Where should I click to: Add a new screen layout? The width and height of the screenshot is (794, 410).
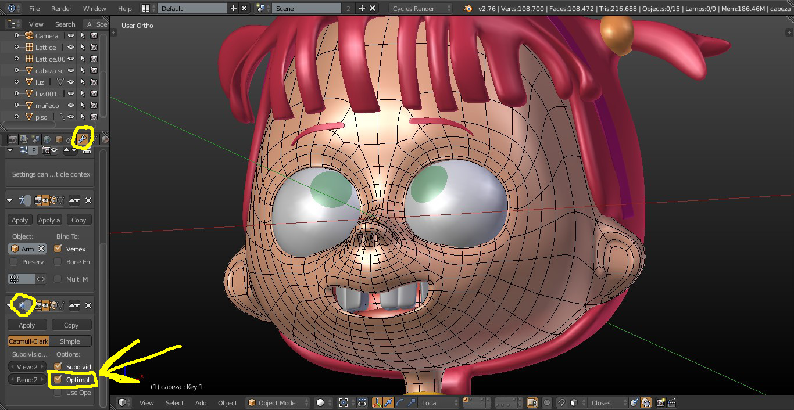point(234,8)
